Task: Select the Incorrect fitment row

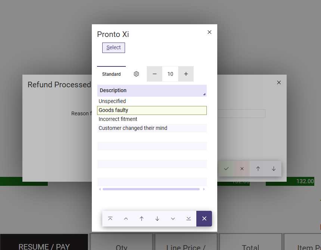Action: pyautogui.click(x=152, y=119)
